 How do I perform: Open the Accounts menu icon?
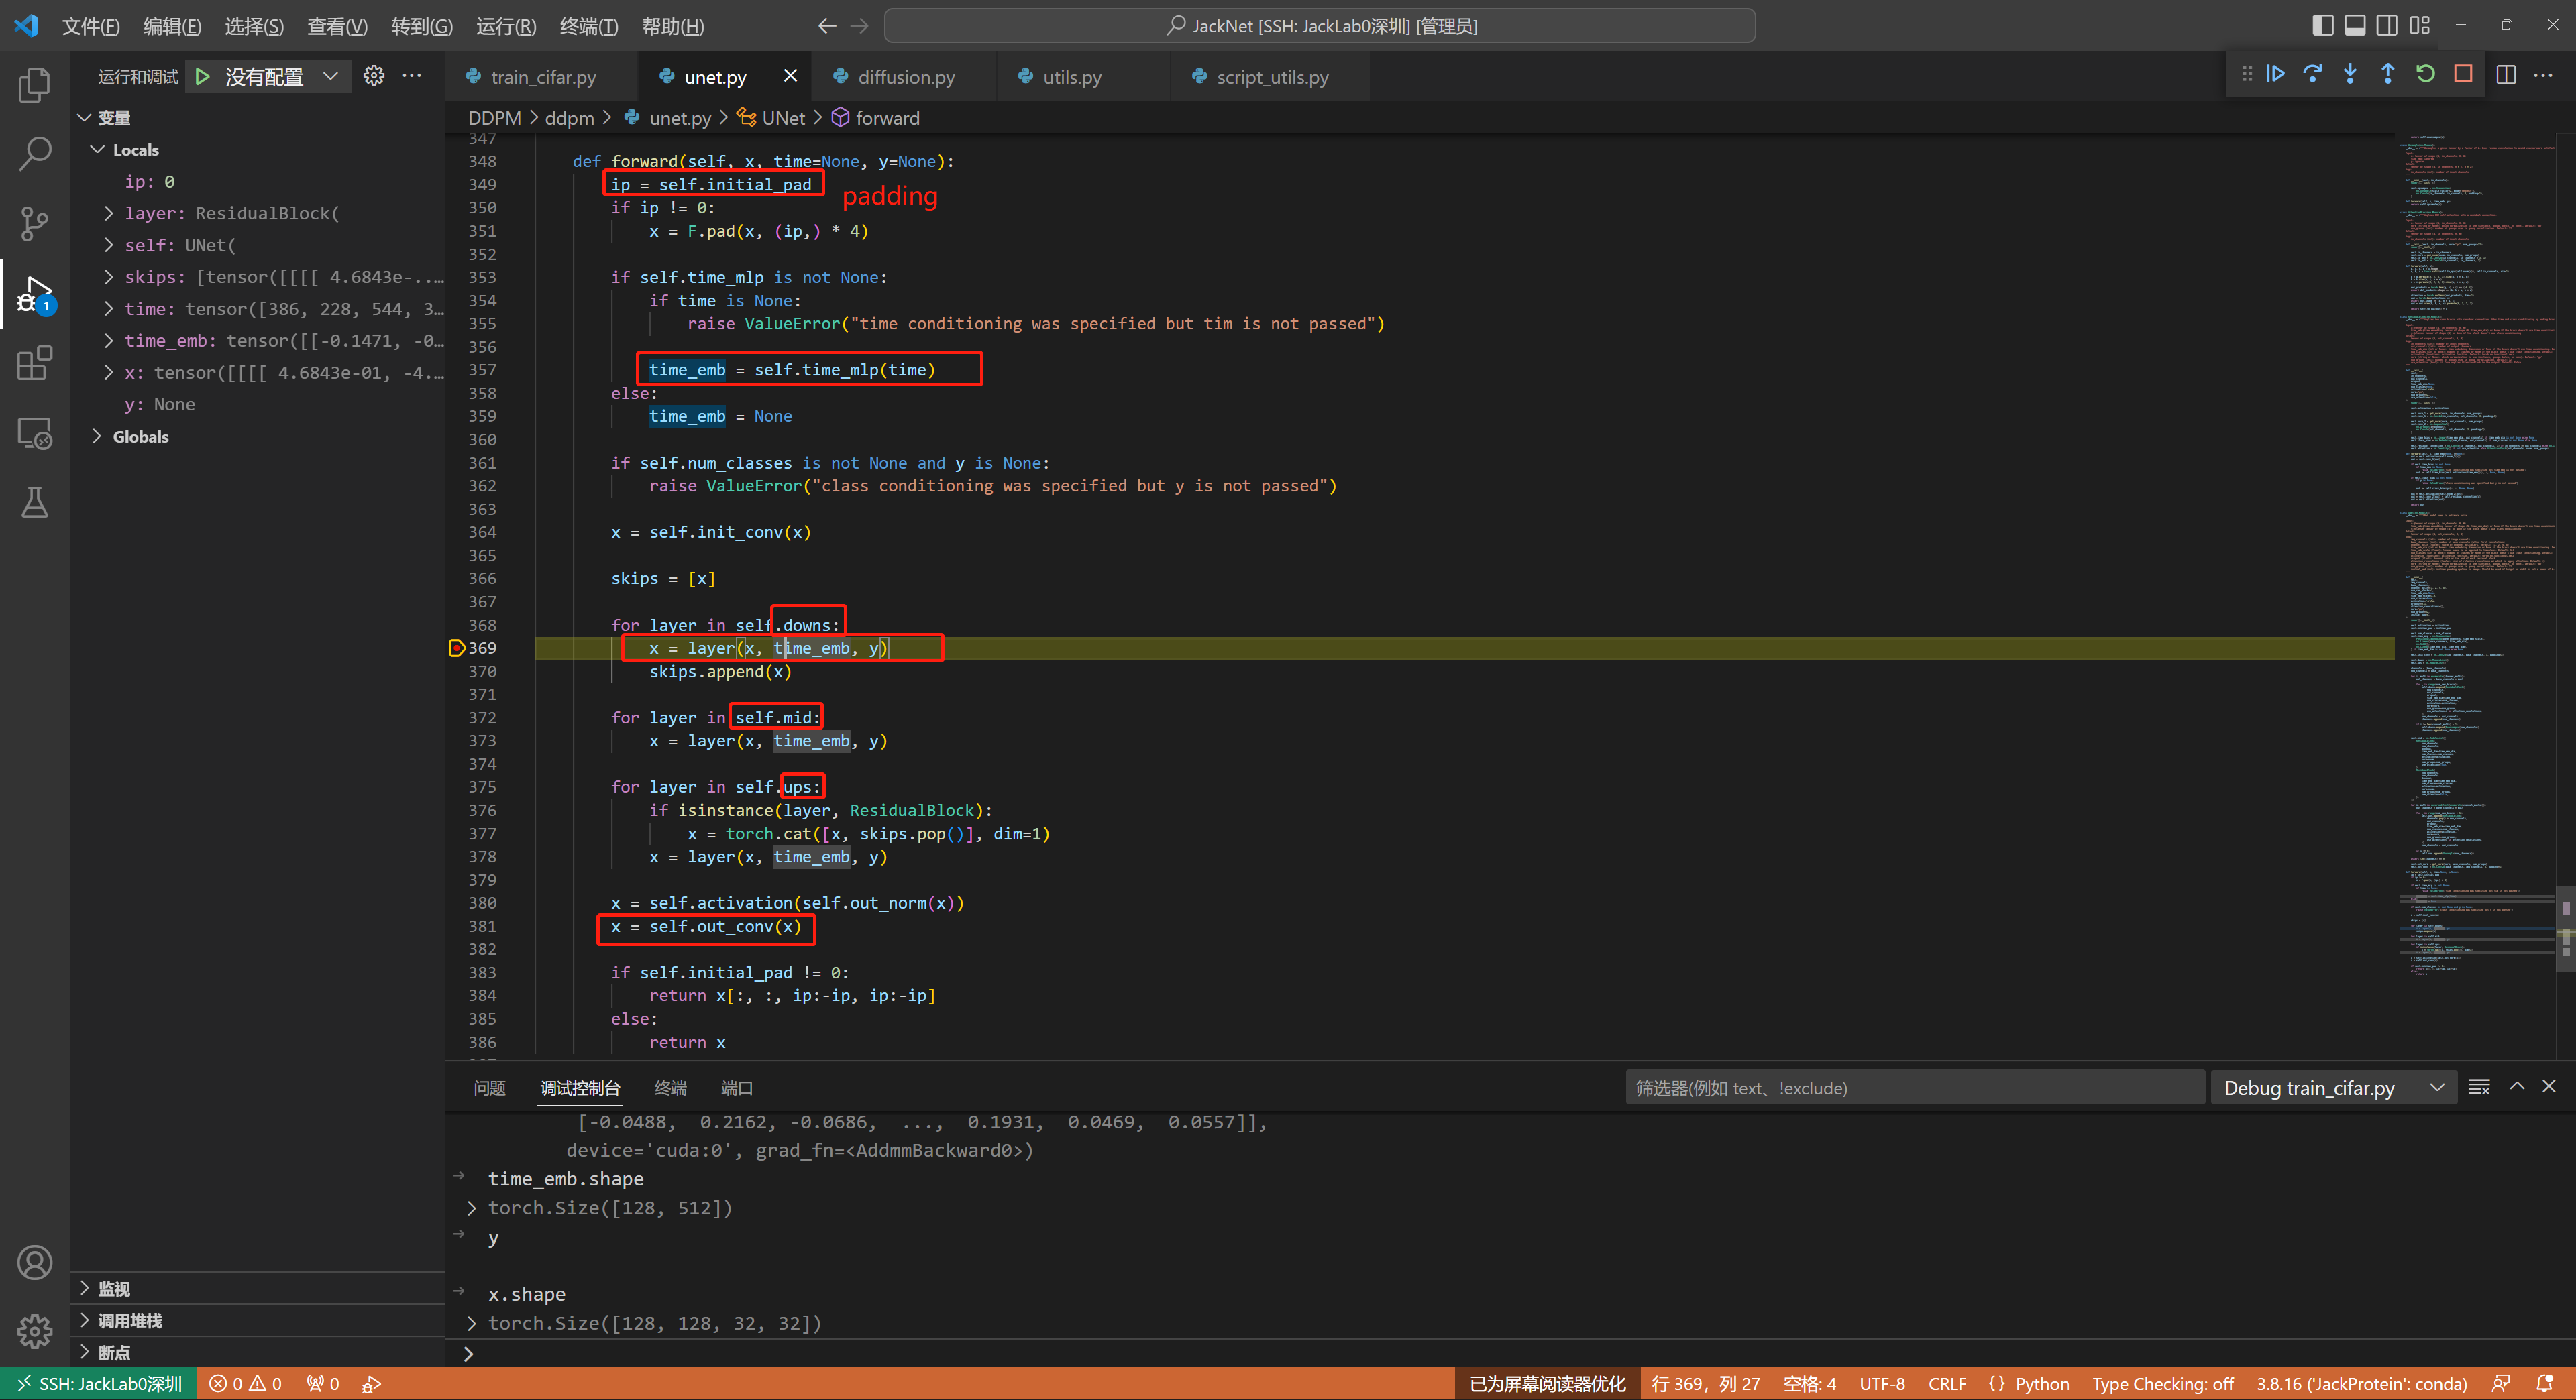(x=34, y=1262)
